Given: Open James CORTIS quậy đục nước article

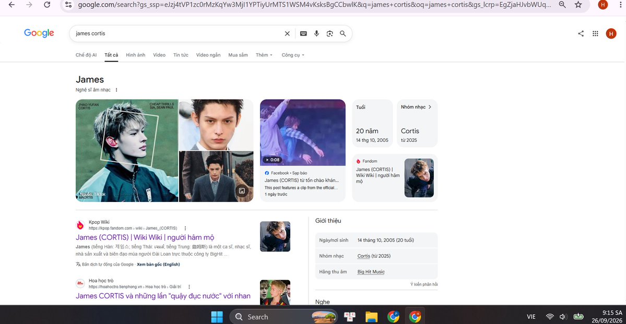Looking at the screenshot, I should click(x=163, y=296).
